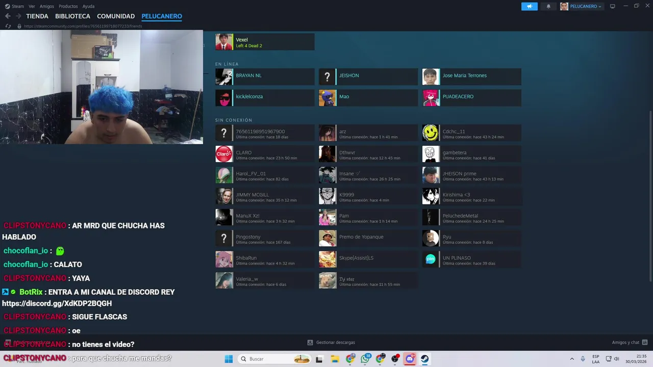Go to the TIENDA tab
653x367 pixels.
point(37,16)
